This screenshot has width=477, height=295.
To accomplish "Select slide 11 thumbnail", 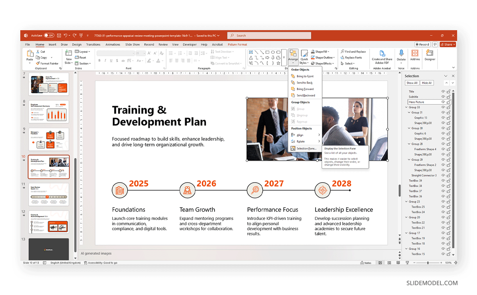I will point(48,194).
